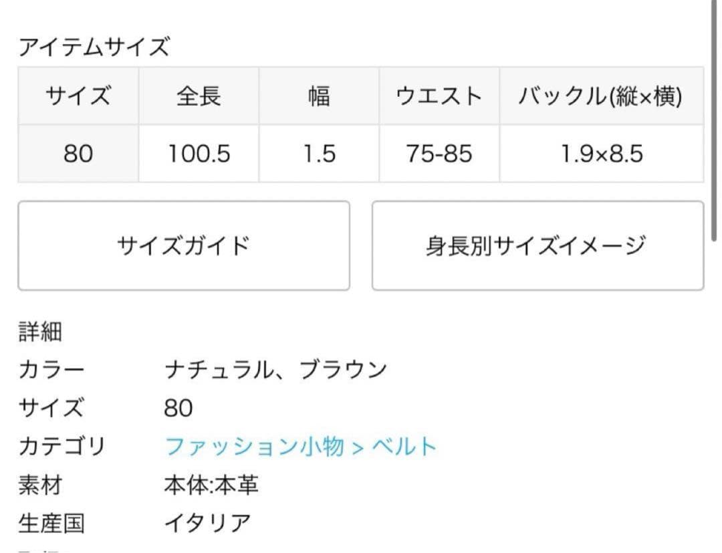Viewport: 722px width, 553px height.
Task: Select the 詳細 section heading
Action: tap(40, 332)
